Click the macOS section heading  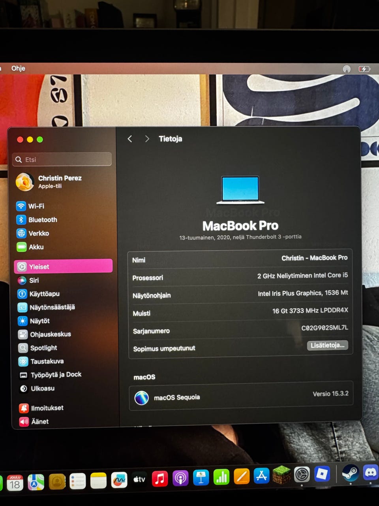[x=144, y=377]
